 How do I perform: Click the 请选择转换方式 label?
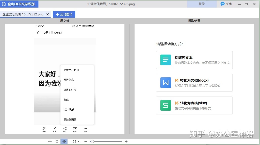(170, 44)
